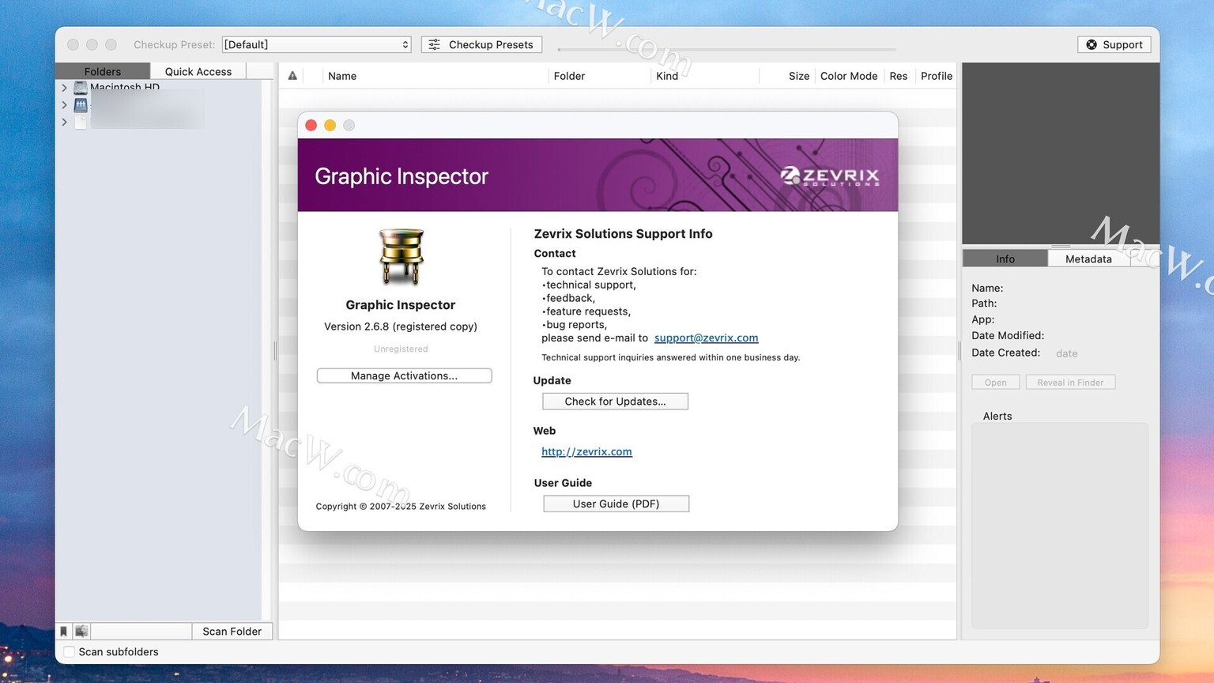
Task: Sort by the Kind column header
Action: point(667,76)
